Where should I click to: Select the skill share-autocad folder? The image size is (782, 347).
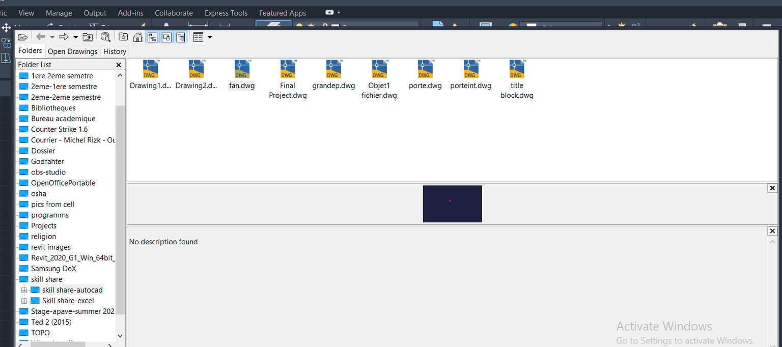tap(72, 290)
